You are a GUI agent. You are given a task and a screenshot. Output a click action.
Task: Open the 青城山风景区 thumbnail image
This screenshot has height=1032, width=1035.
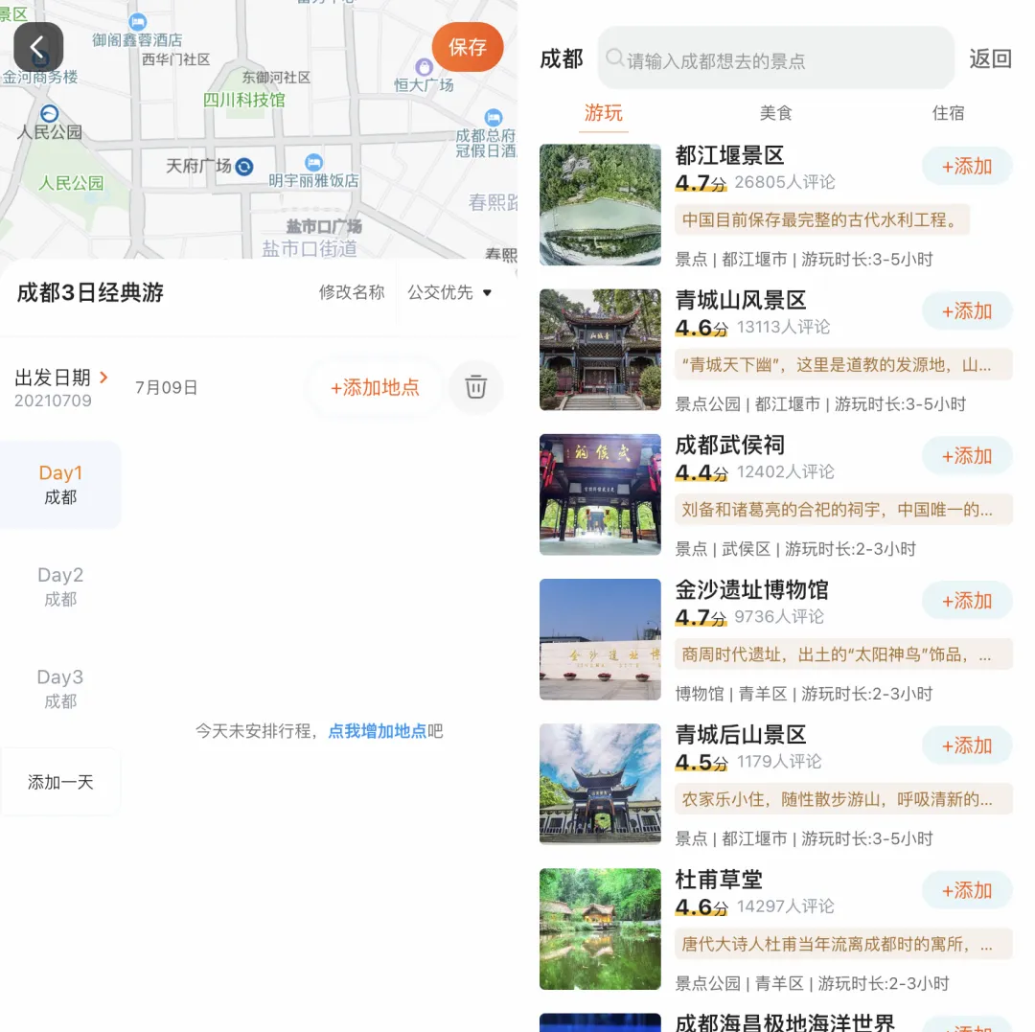pos(600,350)
